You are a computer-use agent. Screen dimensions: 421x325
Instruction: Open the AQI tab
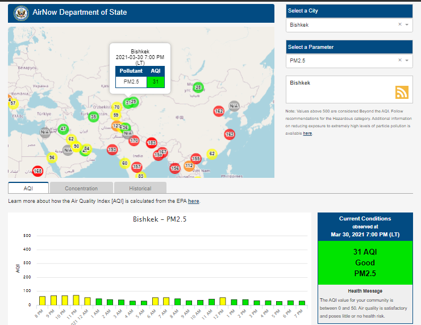click(28, 188)
